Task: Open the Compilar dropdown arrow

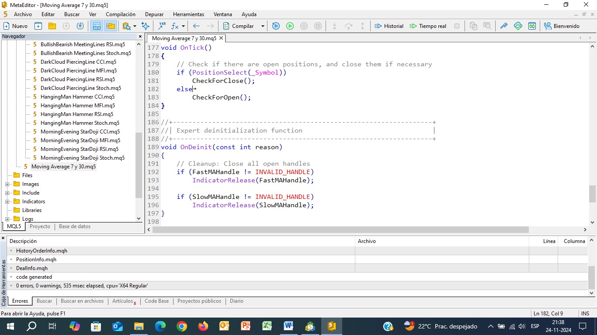Action: point(263,26)
